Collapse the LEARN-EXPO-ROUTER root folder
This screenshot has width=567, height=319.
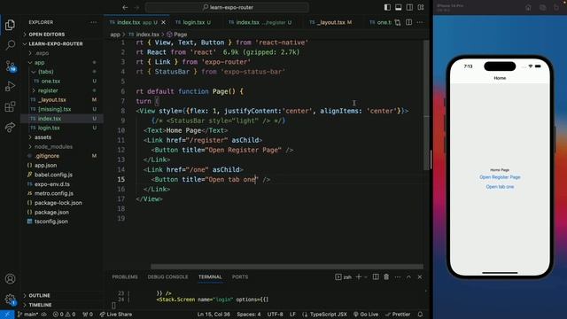(56, 43)
